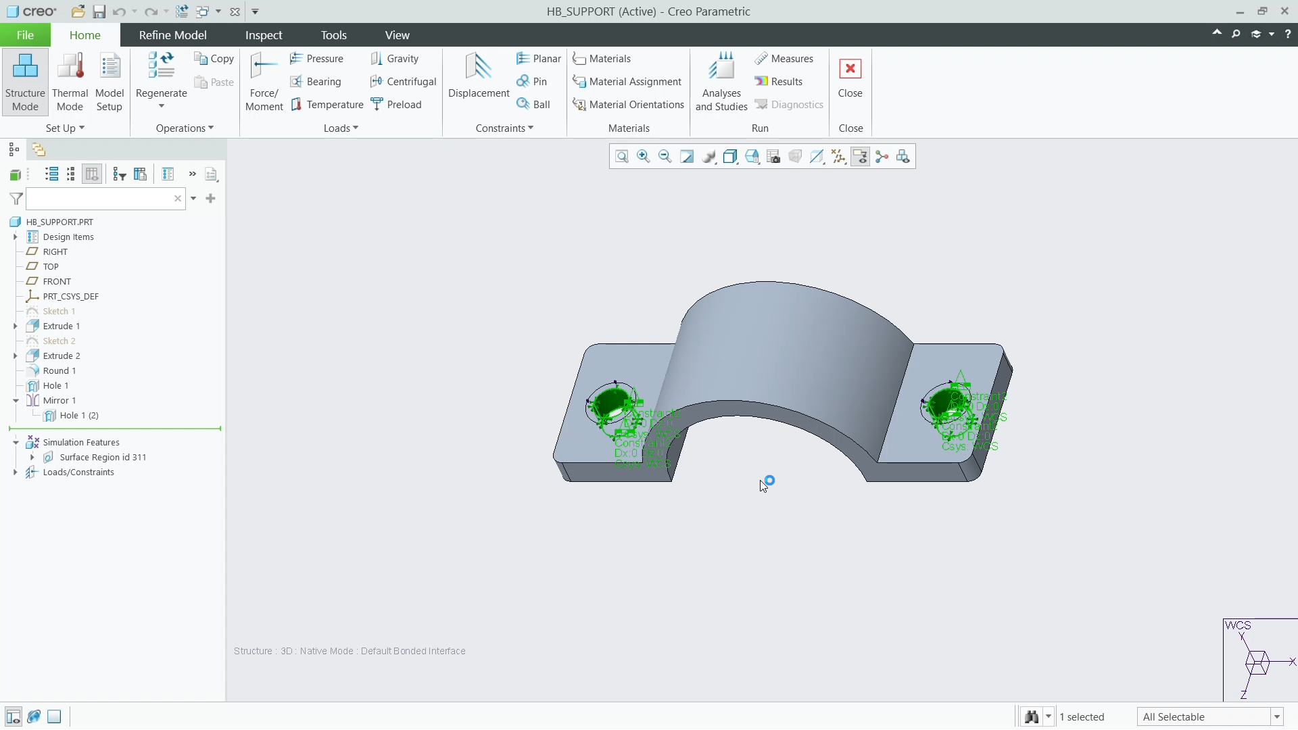Open the Set Up group dropdown
This screenshot has width=1298, height=730.
[65, 128]
